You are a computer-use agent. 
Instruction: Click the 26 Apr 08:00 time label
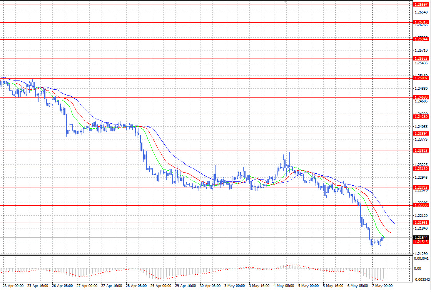[x=62, y=286]
